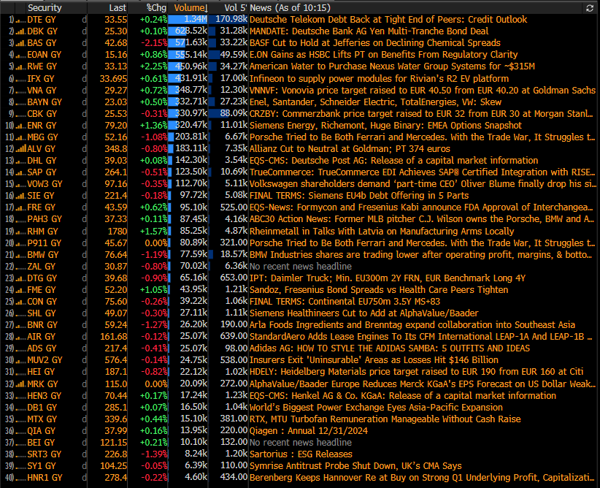Select the DTE GY security ticker
The image size is (600, 488).
[42, 20]
